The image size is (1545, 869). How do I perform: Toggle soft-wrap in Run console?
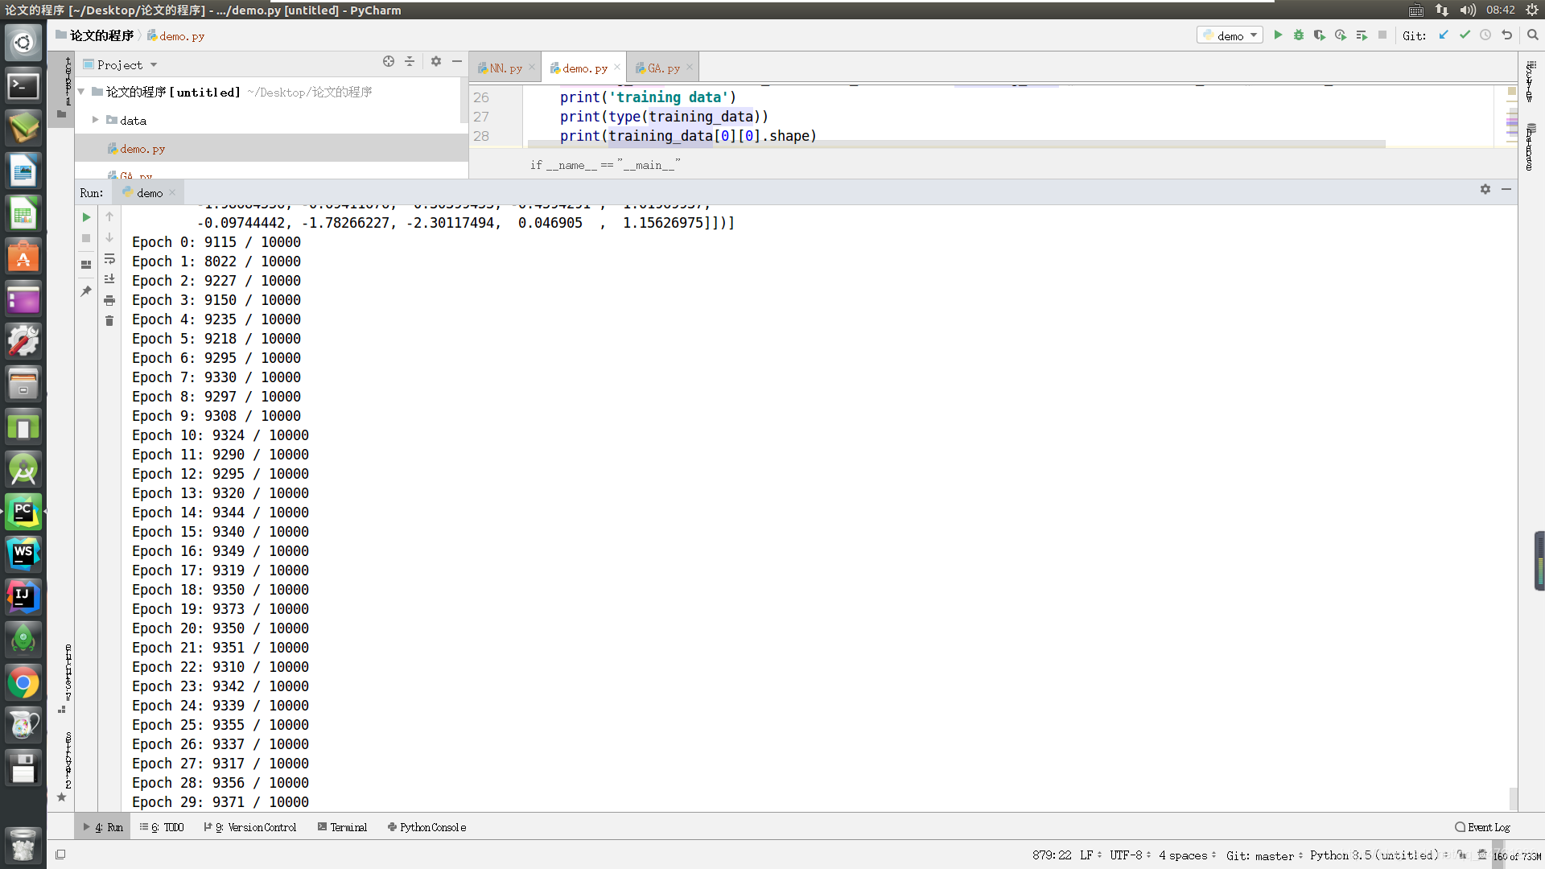(109, 259)
